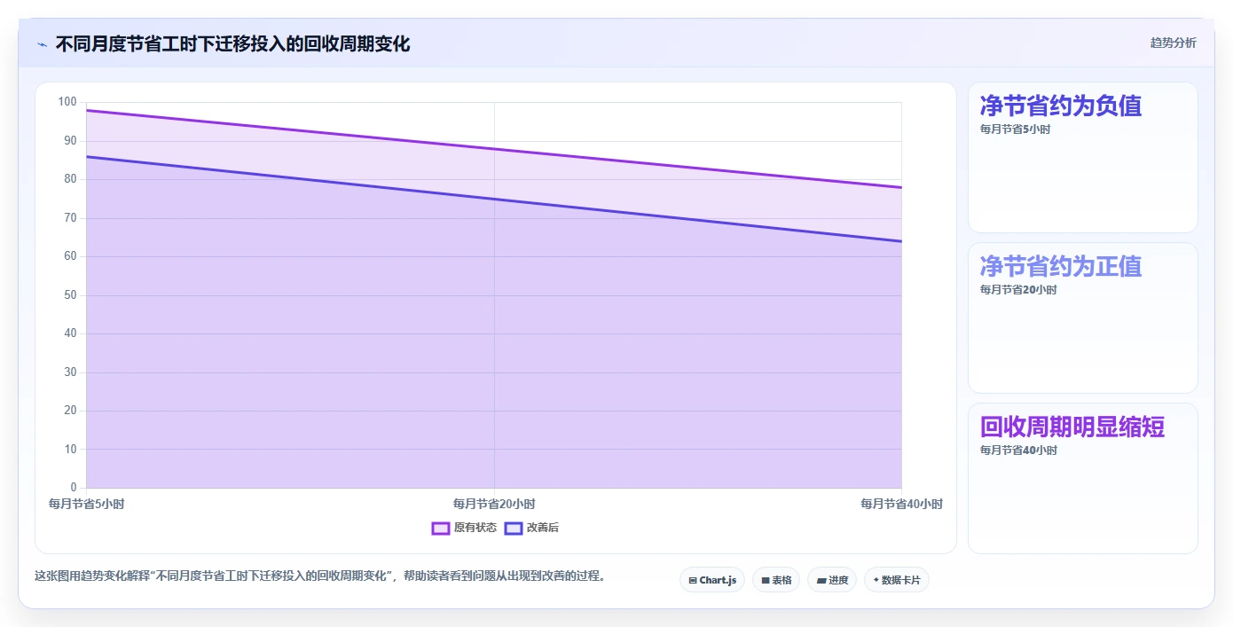Click the chart title text
Viewport: 1233px width, 627px height.
click(x=233, y=43)
